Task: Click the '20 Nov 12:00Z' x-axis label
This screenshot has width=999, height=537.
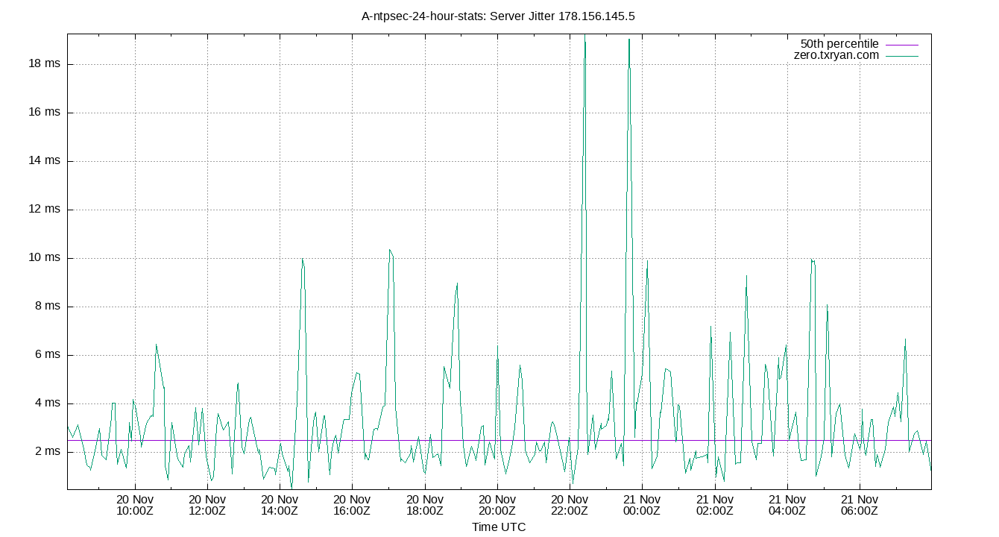Action: (207, 505)
